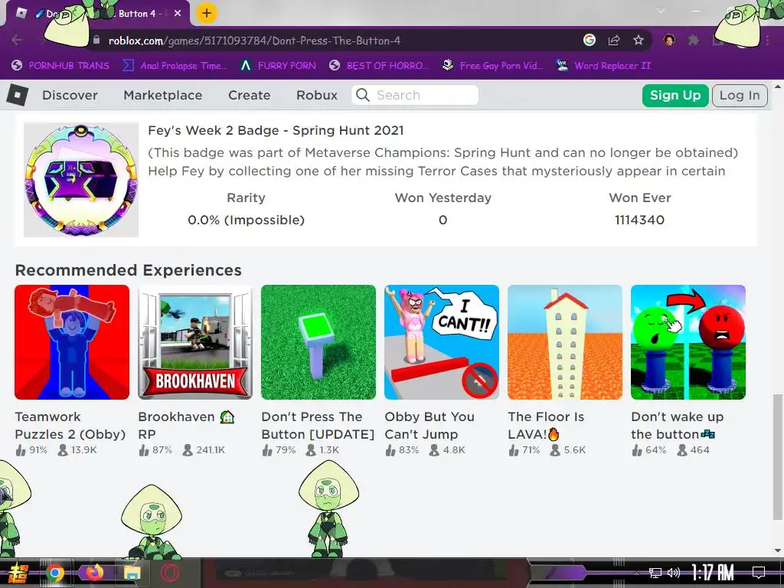Click the Google icon in address bar

coord(590,40)
